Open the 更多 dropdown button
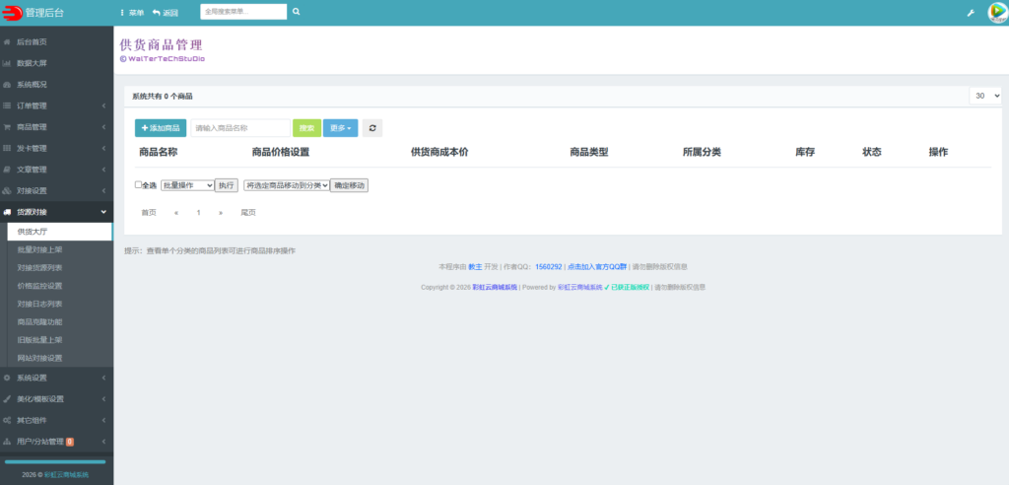Image resolution: width=1009 pixels, height=485 pixels. pos(340,128)
